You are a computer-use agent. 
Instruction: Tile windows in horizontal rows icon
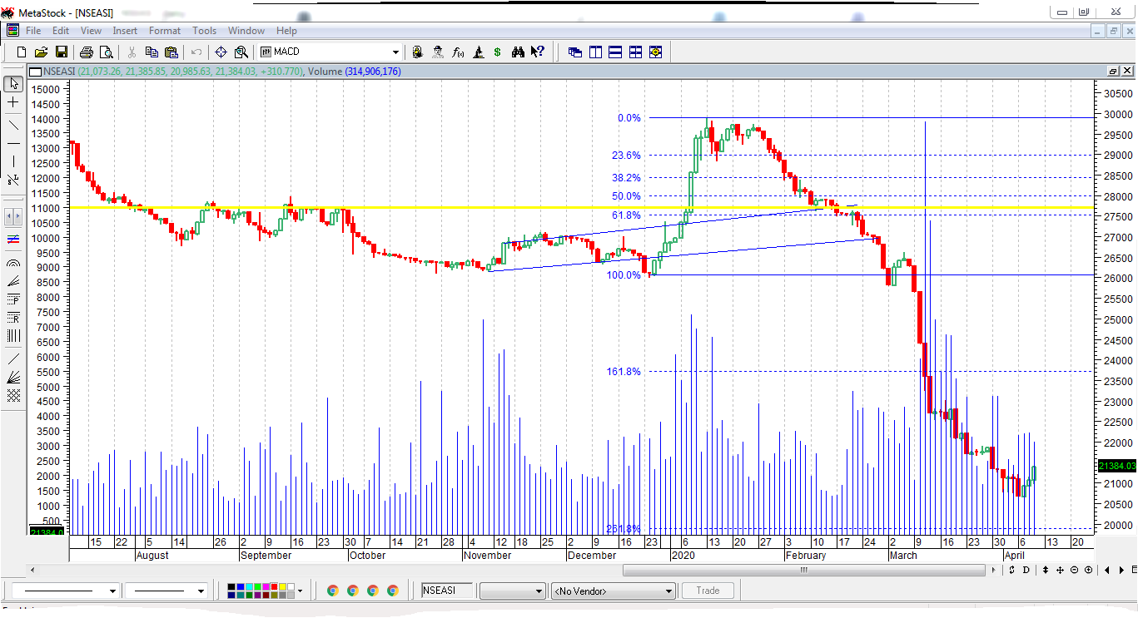tap(615, 52)
